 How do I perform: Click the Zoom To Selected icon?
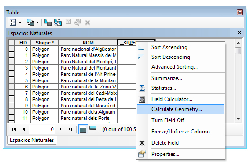pyautogui.click(x=77, y=22)
